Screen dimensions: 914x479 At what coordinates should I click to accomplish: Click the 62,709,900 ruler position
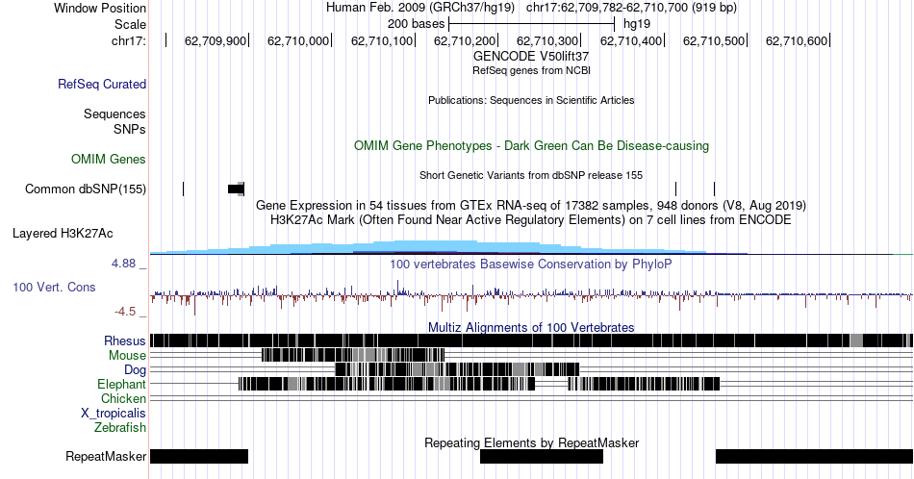[216, 40]
